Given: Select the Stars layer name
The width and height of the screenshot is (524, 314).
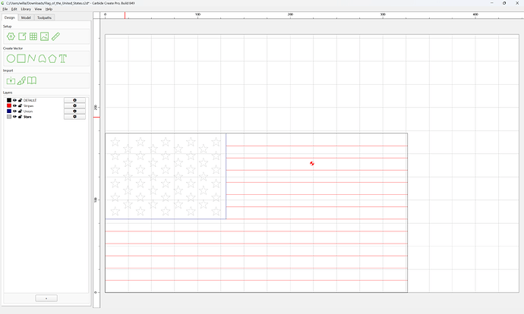Looking at the screenshot, I should coord(27,117).
